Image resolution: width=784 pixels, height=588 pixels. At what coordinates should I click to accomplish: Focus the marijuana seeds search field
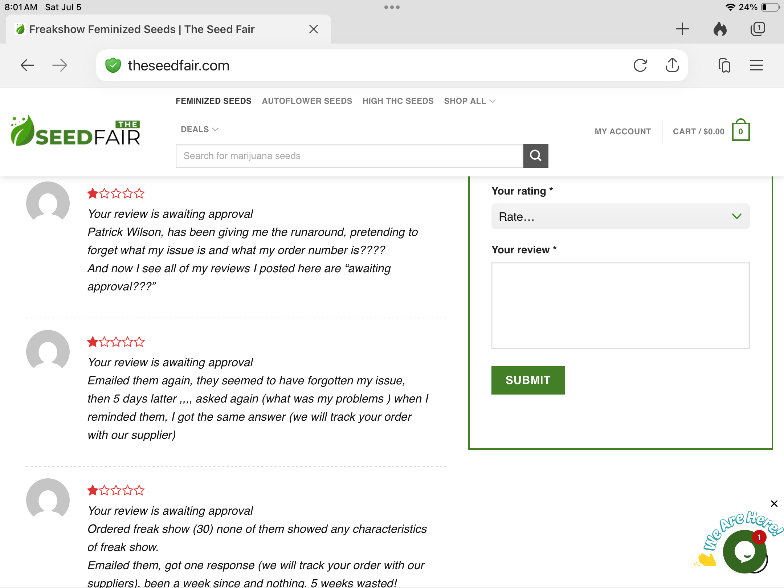tap(349, 156)
